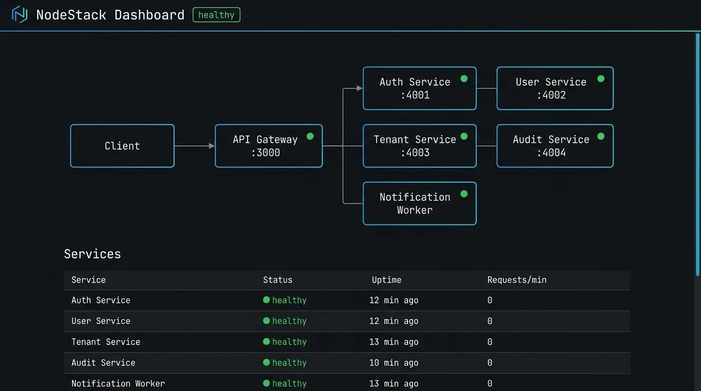This screenshot has width=701, height=391.
Task: Click healthy status text for User Service
Action: (x=289, y=321)
